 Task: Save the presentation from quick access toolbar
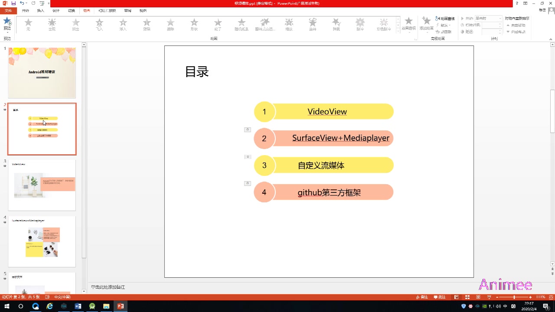point(13,3)
